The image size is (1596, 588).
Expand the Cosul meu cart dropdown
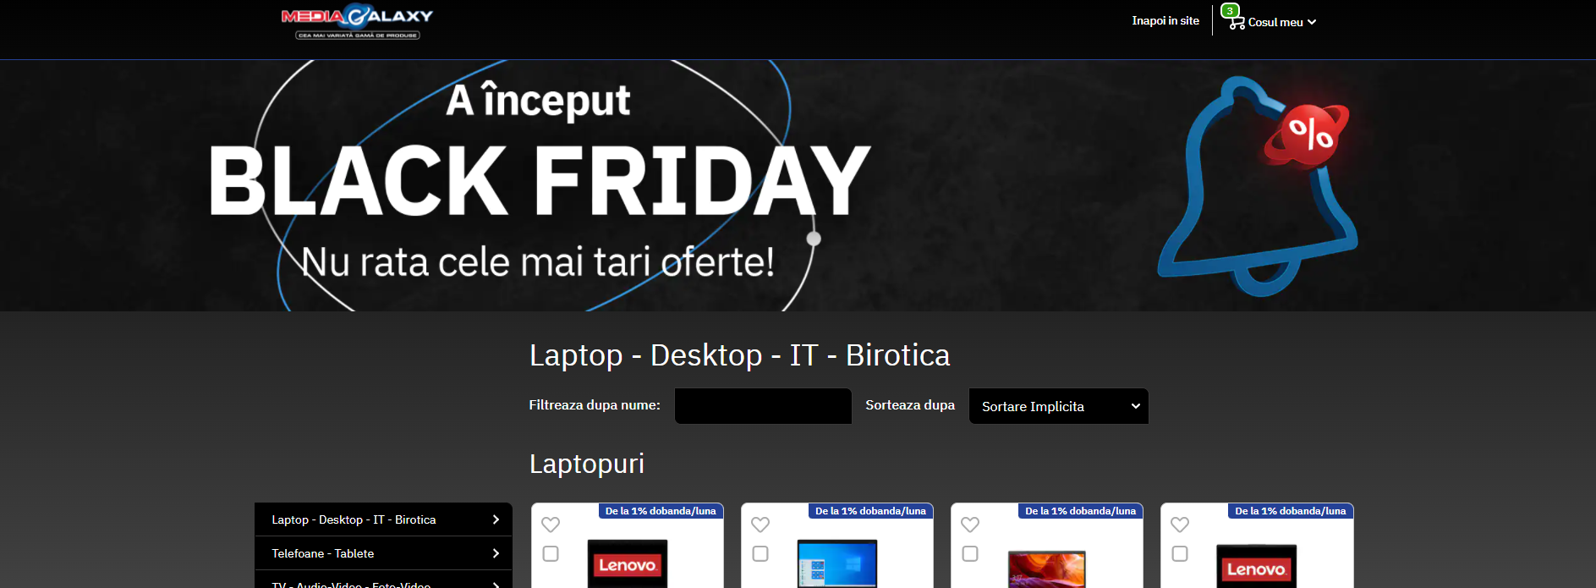tap(1281, 23)
